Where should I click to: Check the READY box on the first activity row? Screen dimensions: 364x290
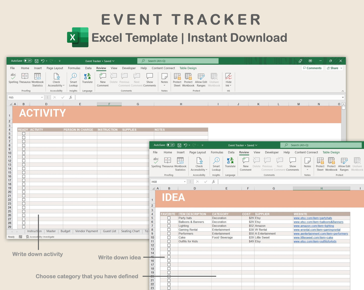pos(23,133)
